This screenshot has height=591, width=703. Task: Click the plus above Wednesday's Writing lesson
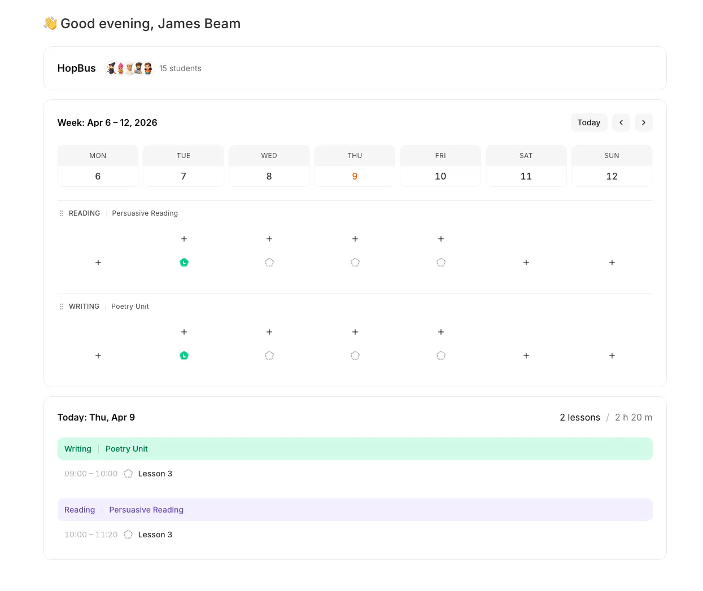(x=269, y=332)
